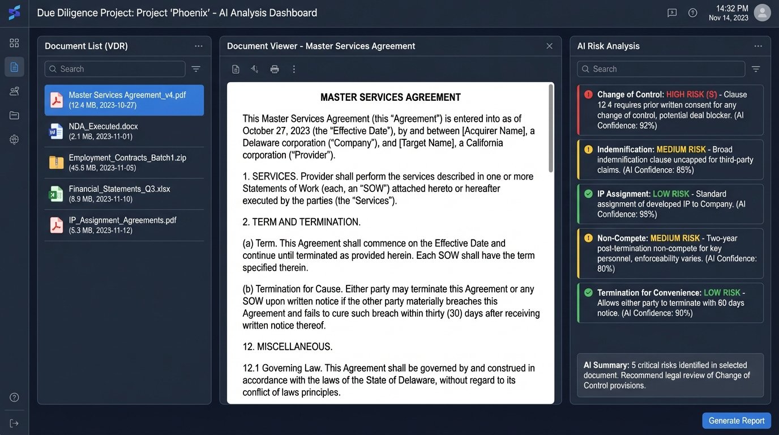779x435 pixels.
Task: Filter the Document List with filter icon
Action: 196,69
